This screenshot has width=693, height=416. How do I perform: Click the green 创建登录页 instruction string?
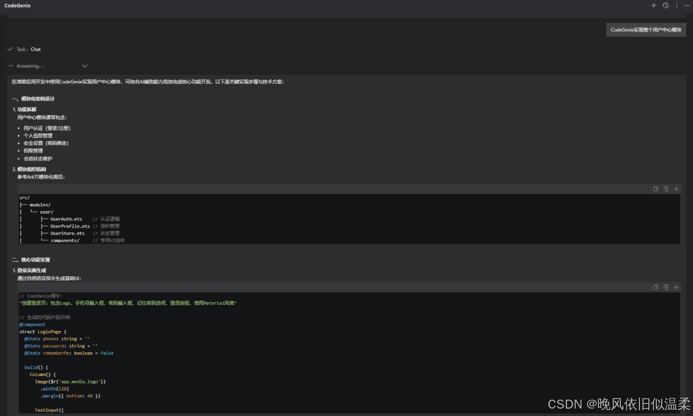tap(128, 303)
